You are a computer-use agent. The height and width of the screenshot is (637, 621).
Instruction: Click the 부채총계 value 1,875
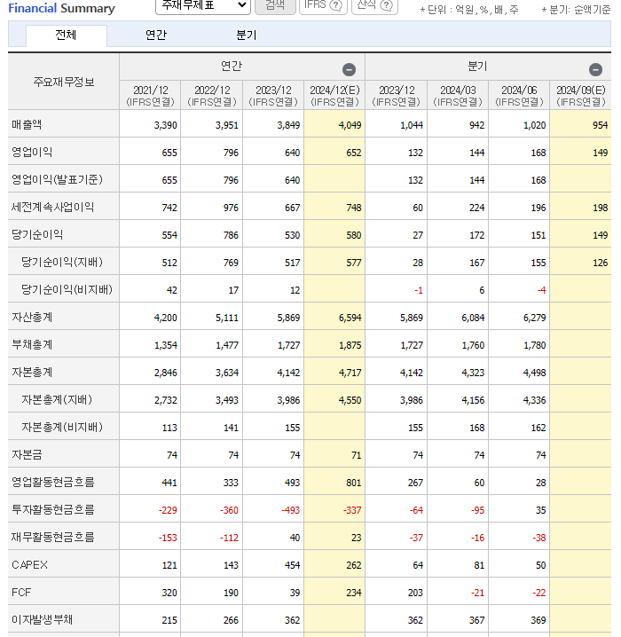coord(350,345)
